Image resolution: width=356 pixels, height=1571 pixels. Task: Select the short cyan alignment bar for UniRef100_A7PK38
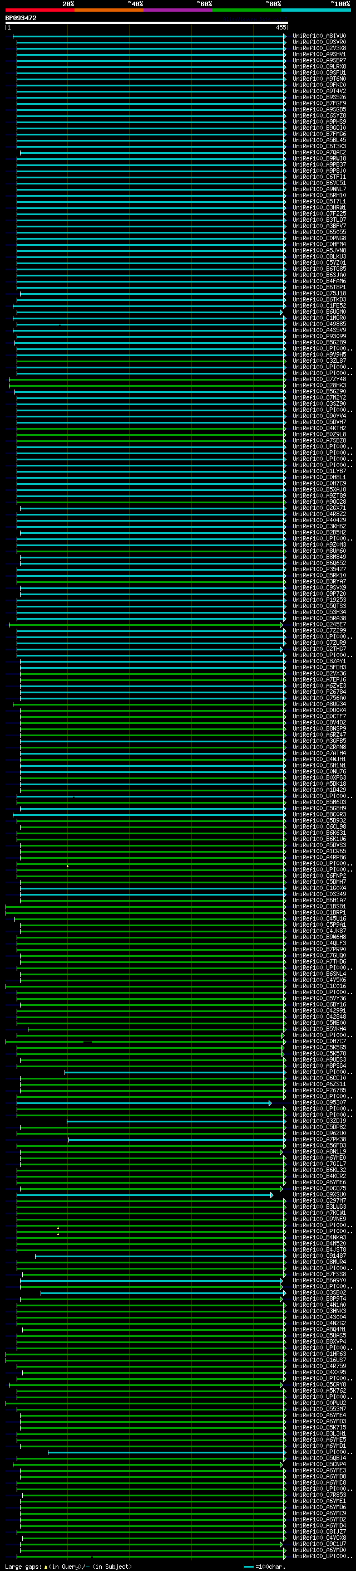[175, 1139]
